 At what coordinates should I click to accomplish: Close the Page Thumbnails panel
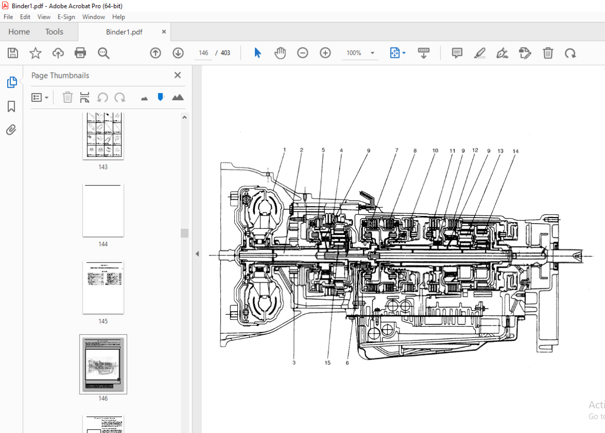[x=177, y=75]
